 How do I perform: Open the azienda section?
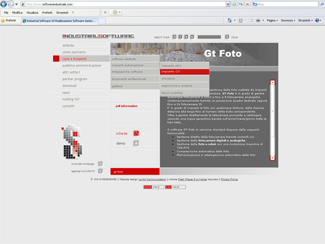click(x=68, y=45)
